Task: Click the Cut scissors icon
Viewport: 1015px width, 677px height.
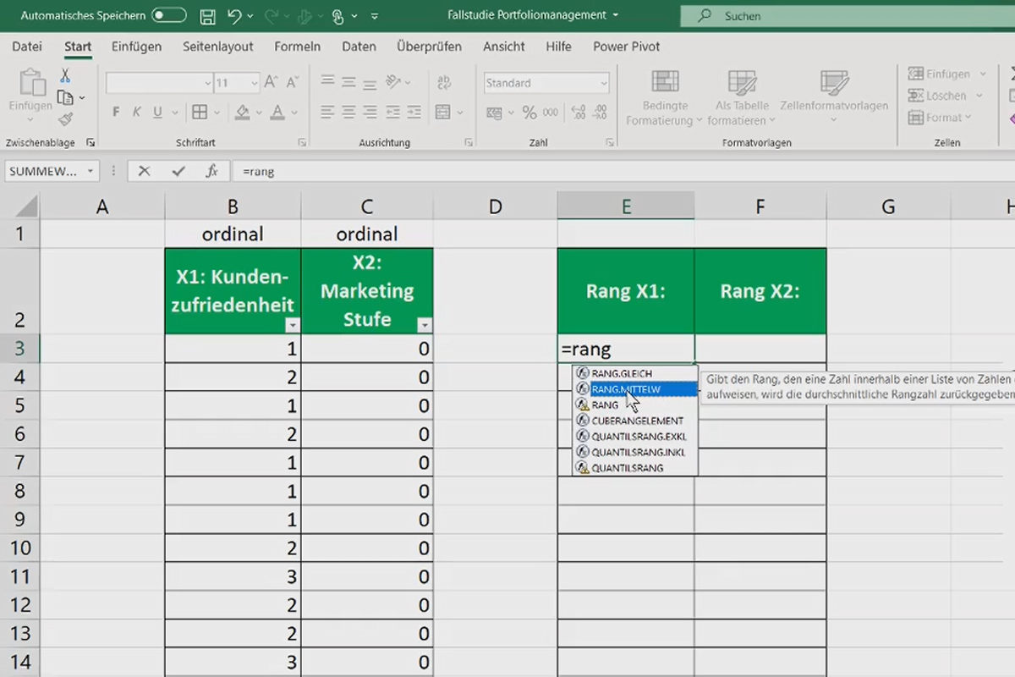Action: (x=65, y=77)
